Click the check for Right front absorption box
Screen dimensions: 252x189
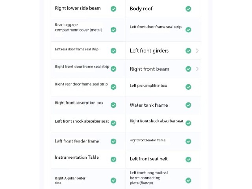click(113, 105)
